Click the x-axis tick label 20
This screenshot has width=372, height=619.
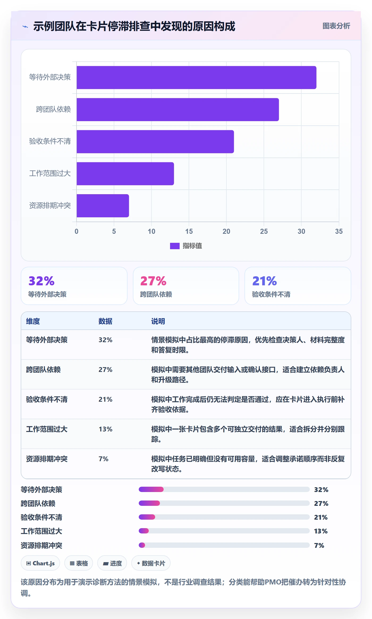point(226,231)
